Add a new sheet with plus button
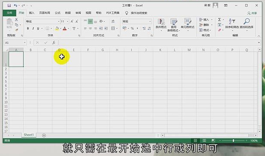 coord(44,135)
